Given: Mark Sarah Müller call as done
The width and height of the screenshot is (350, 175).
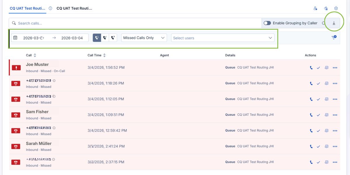Looking at the screenshot, I should [x=318, y=146].
